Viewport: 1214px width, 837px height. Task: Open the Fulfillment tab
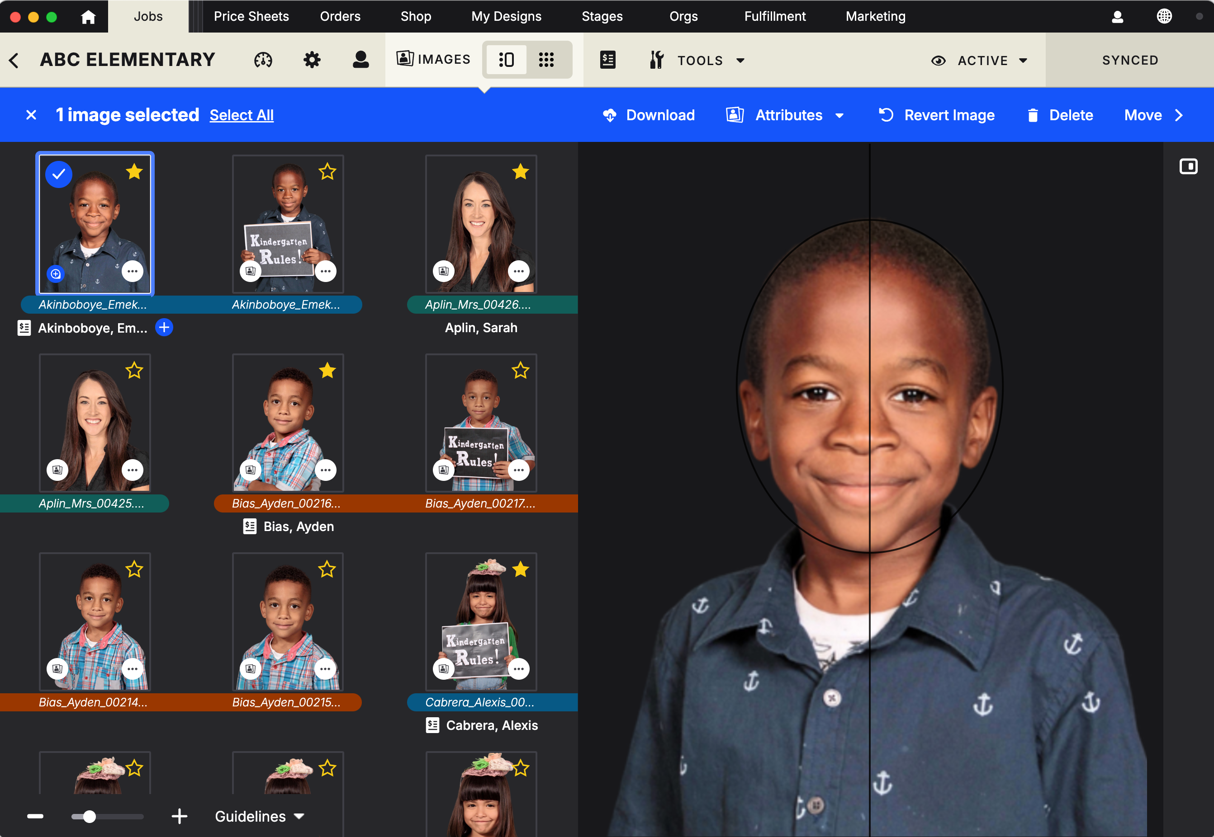click(x=774, y=17)
